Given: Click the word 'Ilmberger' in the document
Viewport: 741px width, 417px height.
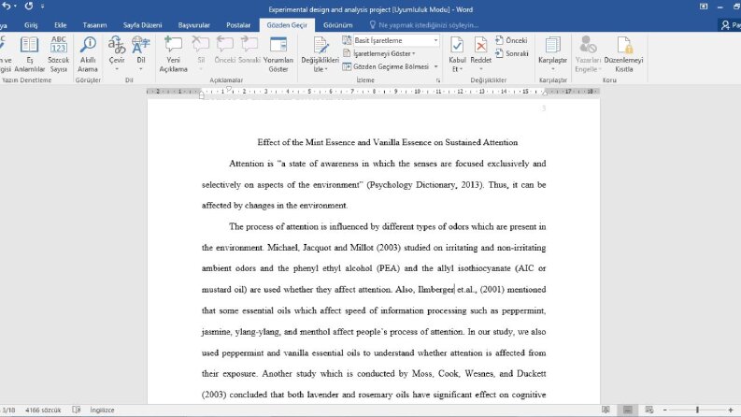Looking at the screenshot, I should coord(435,289).
